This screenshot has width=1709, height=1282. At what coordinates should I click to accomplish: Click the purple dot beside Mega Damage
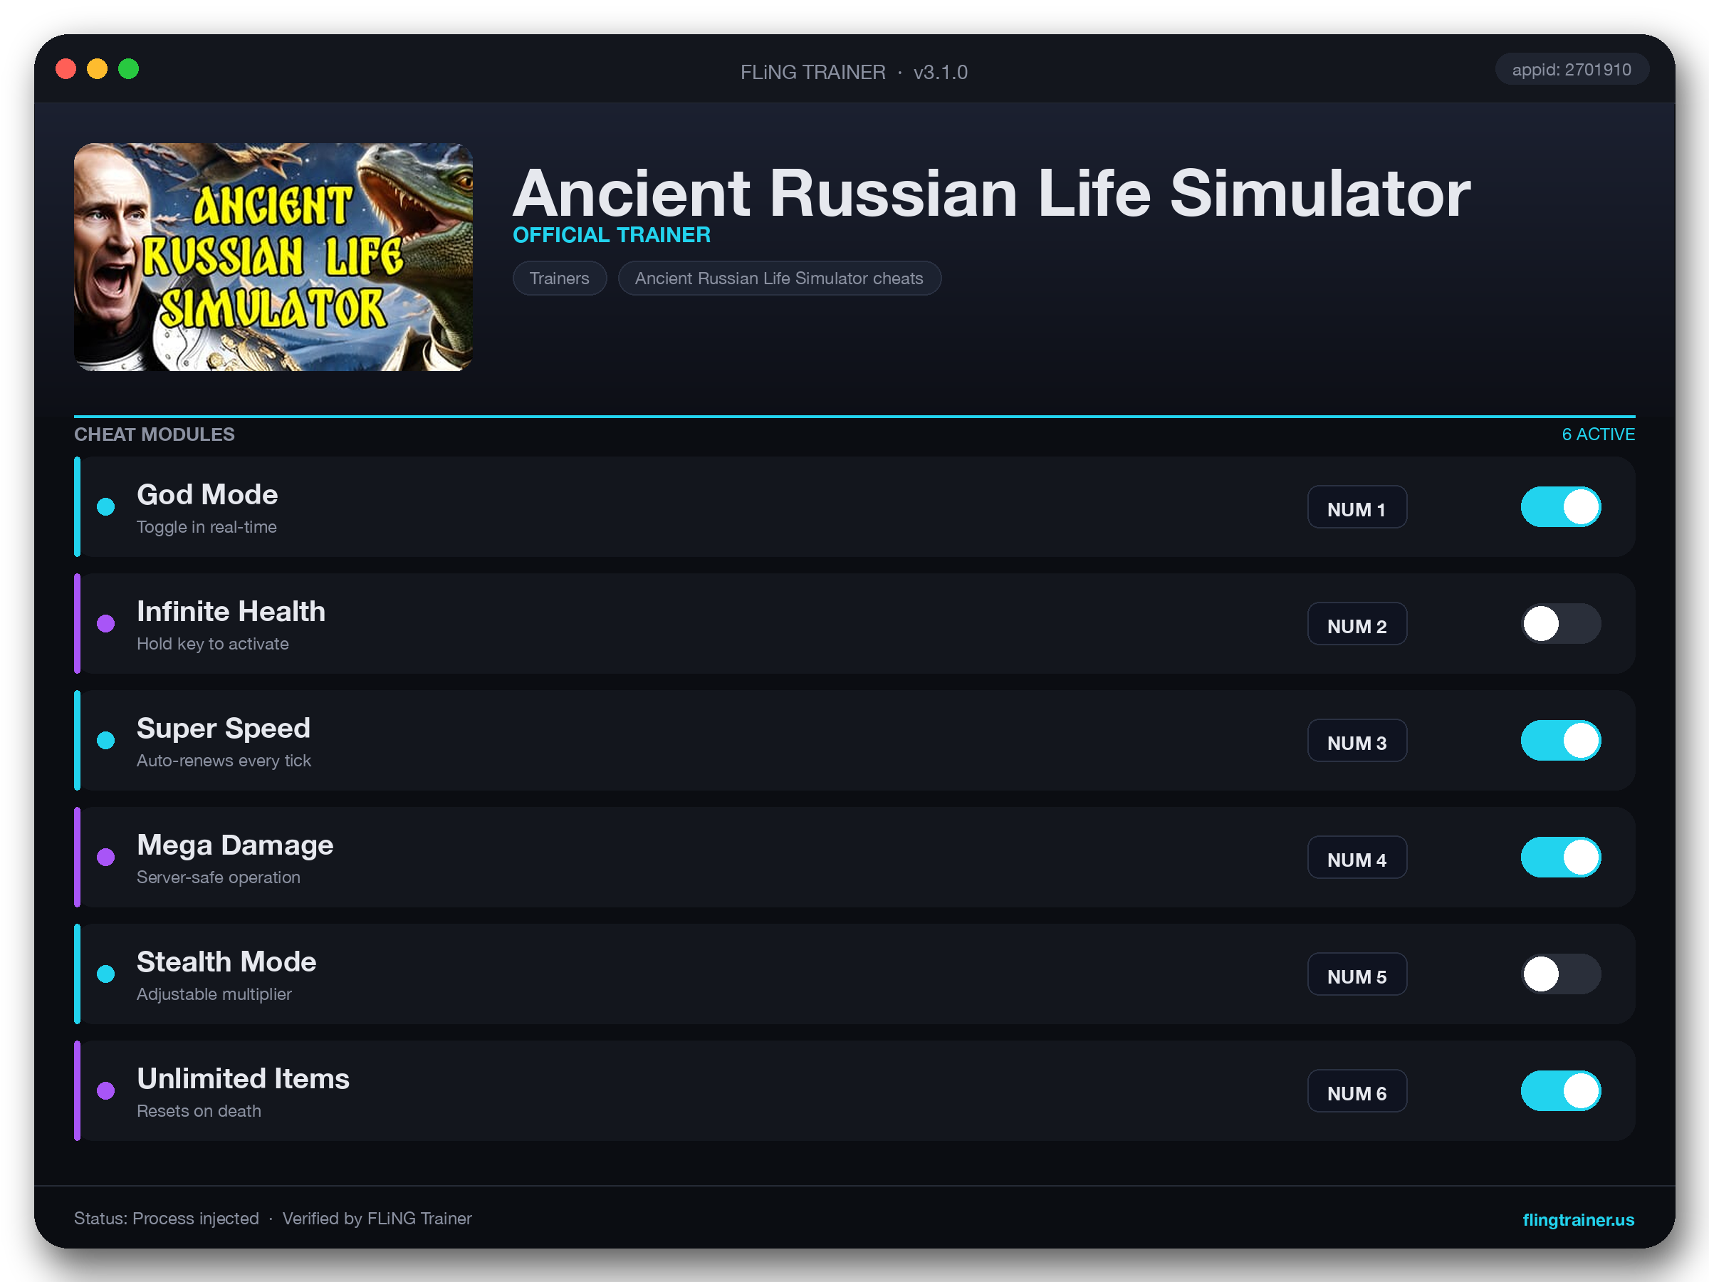pos(106,857)
